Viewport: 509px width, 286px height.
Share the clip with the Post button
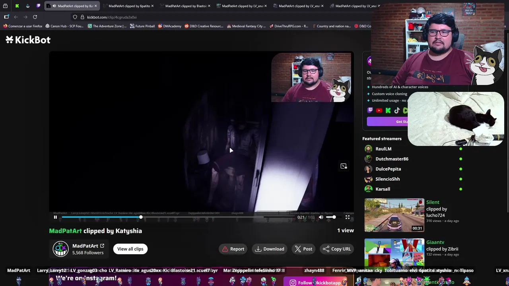303,249
